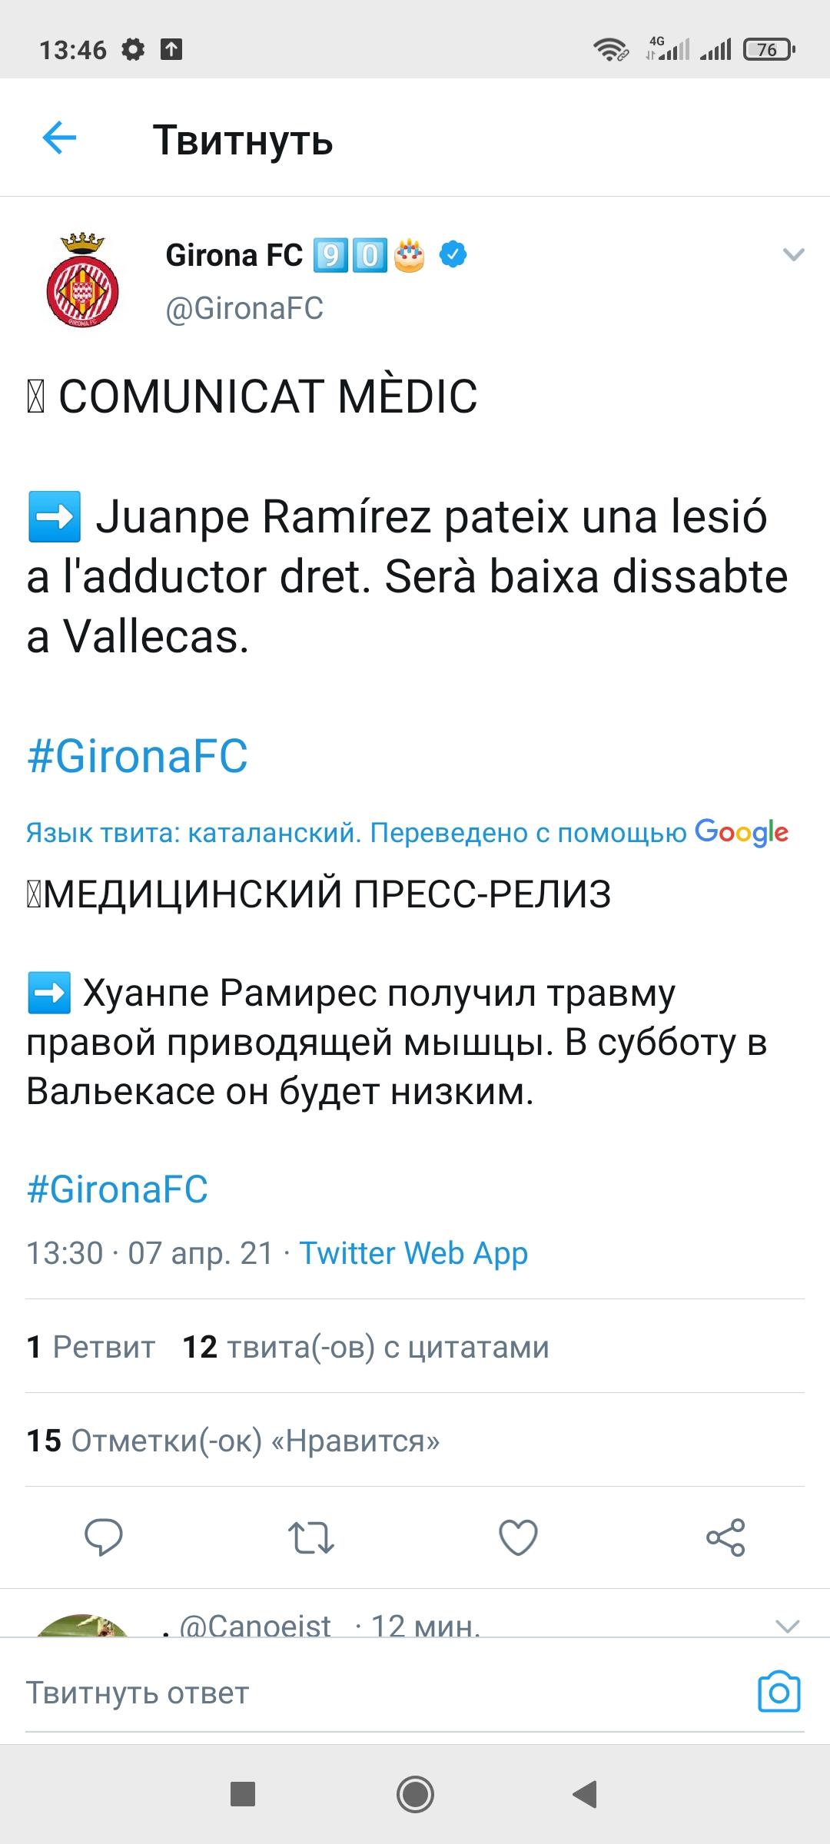Image resolution: width=830 pixels, height=1844 pixels.
Task: Tap the back arrow in header
Action: pyautogui.click(x=59, y=139)
